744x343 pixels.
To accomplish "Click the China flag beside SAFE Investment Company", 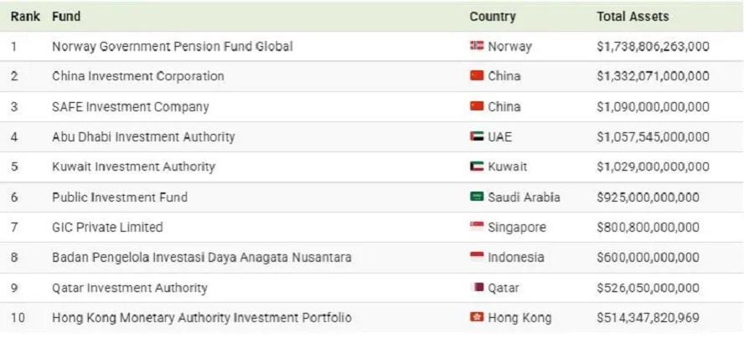I will pos(477,106).
